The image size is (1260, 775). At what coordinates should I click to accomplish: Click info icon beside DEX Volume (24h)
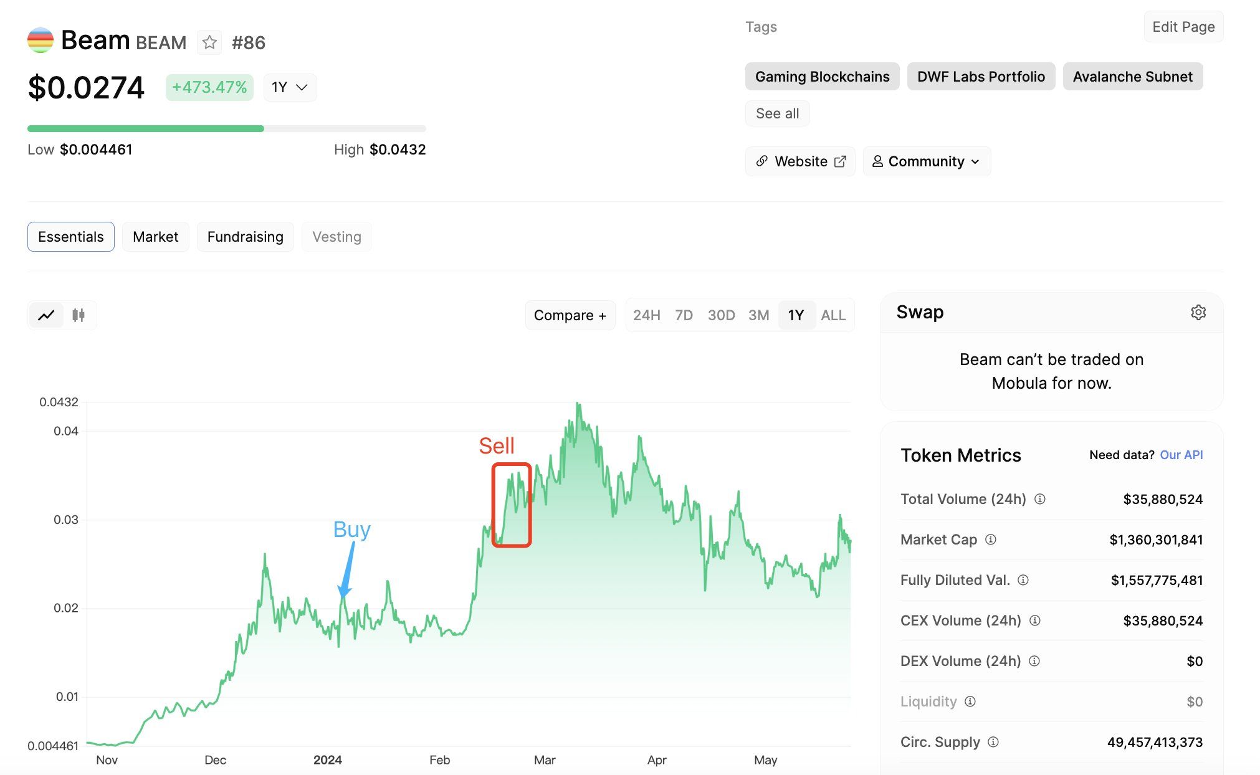[1034, 661]
